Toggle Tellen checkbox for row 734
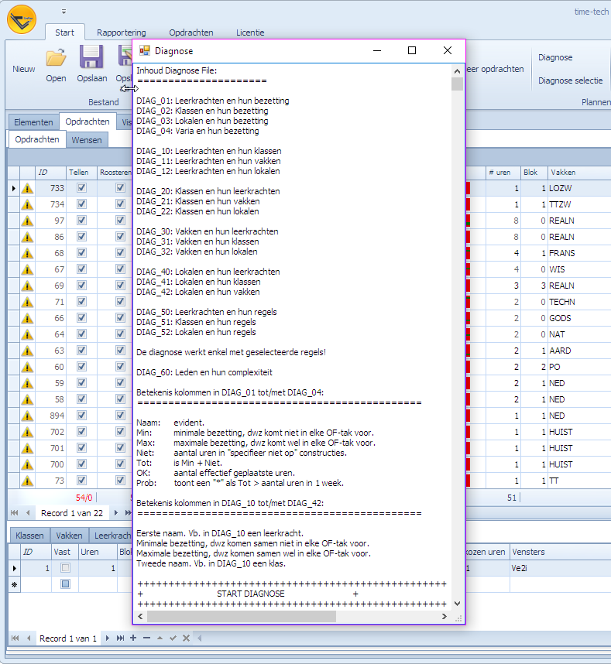The height and width of the screenshot is (664, 611). point(82,204)
